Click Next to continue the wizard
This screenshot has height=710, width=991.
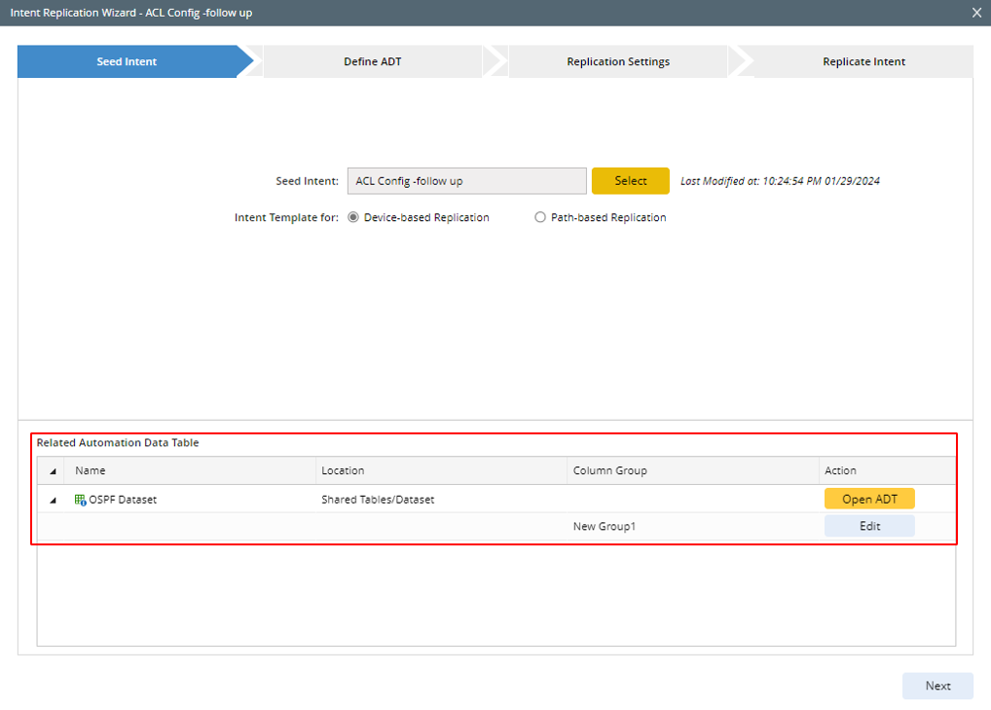click(937, 686)
